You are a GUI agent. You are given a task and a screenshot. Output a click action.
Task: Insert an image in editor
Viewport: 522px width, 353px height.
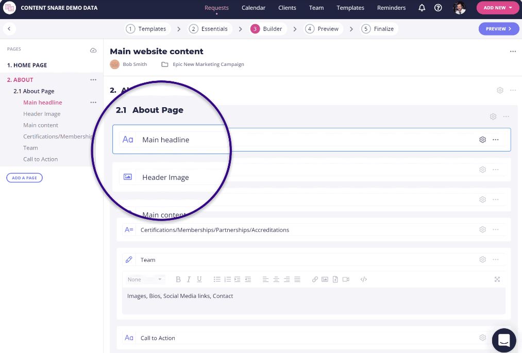[325, 279]
